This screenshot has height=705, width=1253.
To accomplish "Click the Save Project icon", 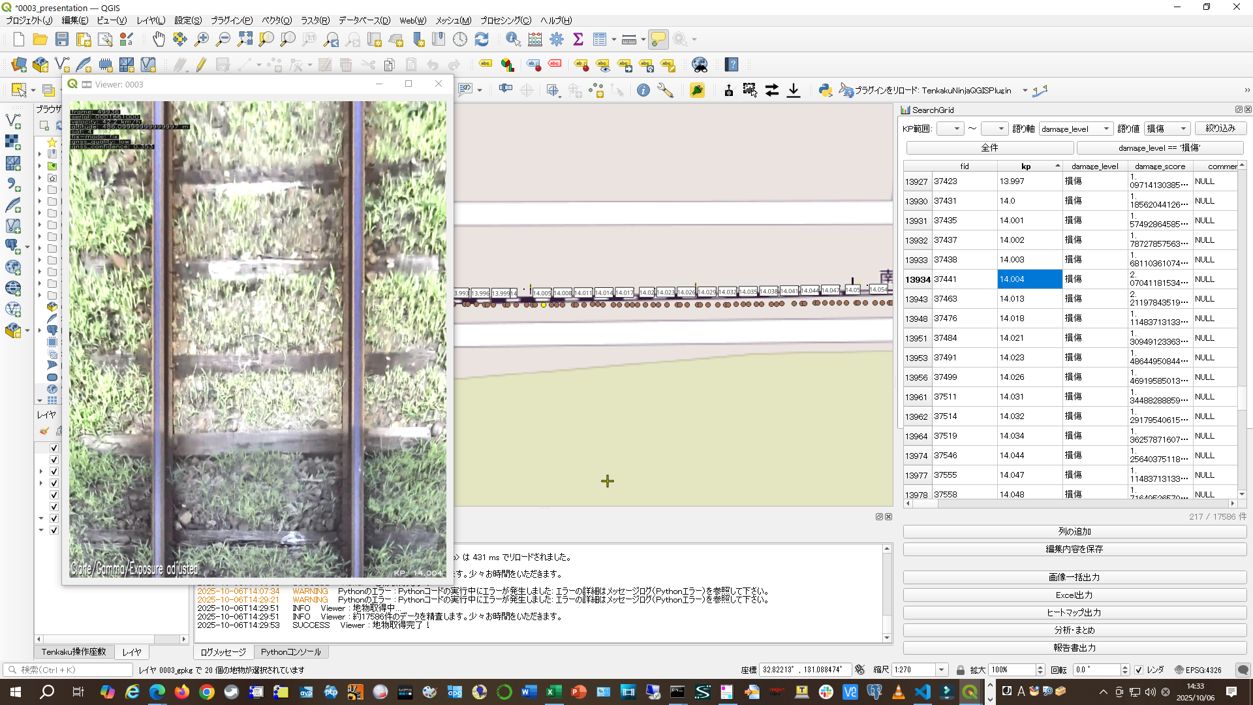I will pyautogui.click(x=62, y=40).
